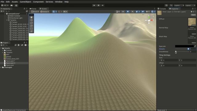Toggle the Project panel lock

click(24, 43)
